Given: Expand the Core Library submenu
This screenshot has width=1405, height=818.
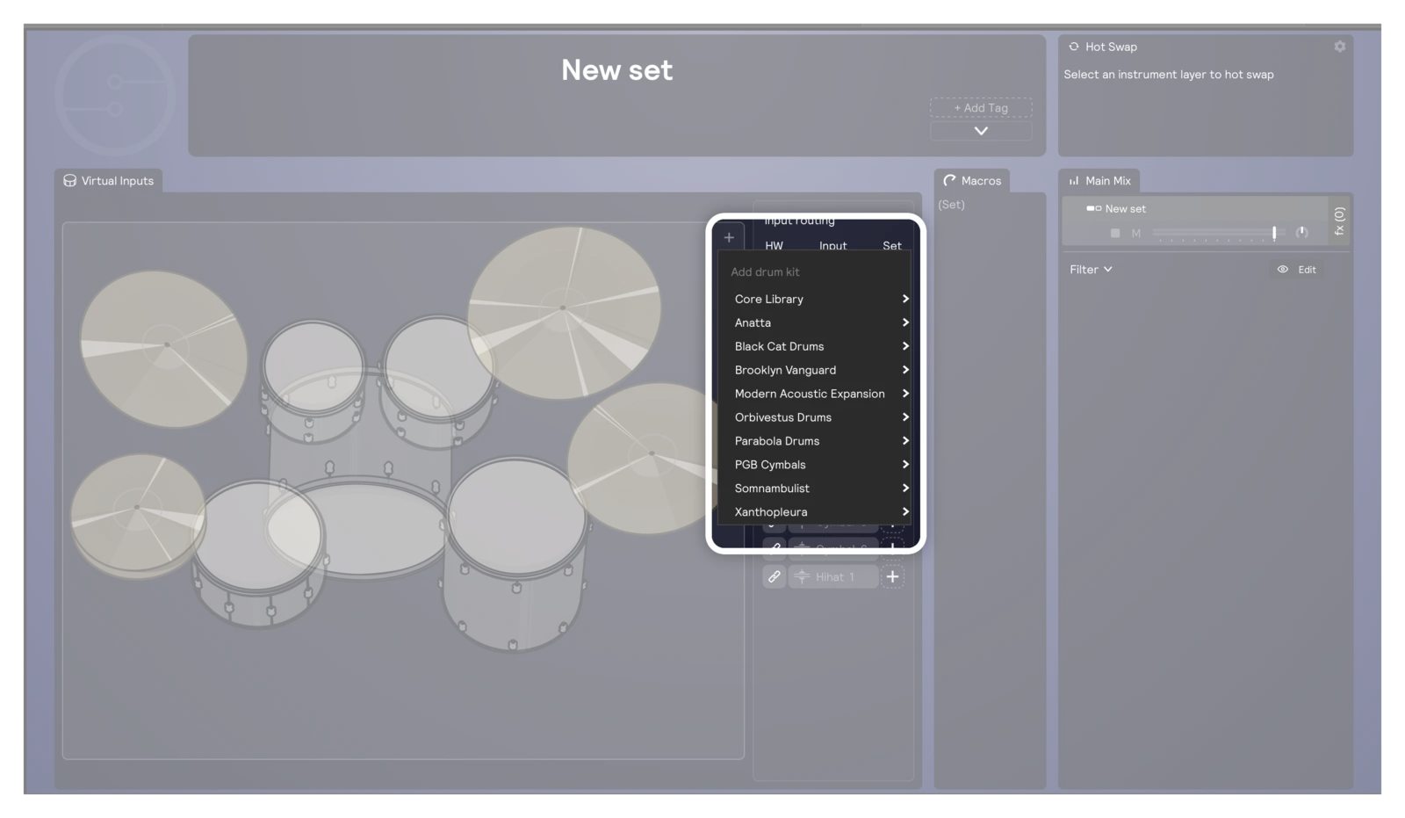Looking at the screenshot, I should (x=816, y=299).
